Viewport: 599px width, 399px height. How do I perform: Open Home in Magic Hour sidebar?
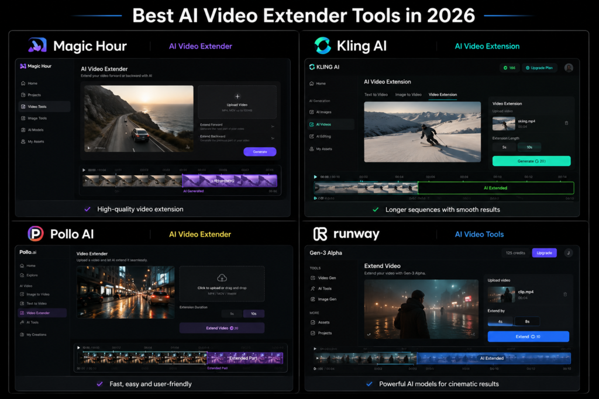click(x=29, y=83)
